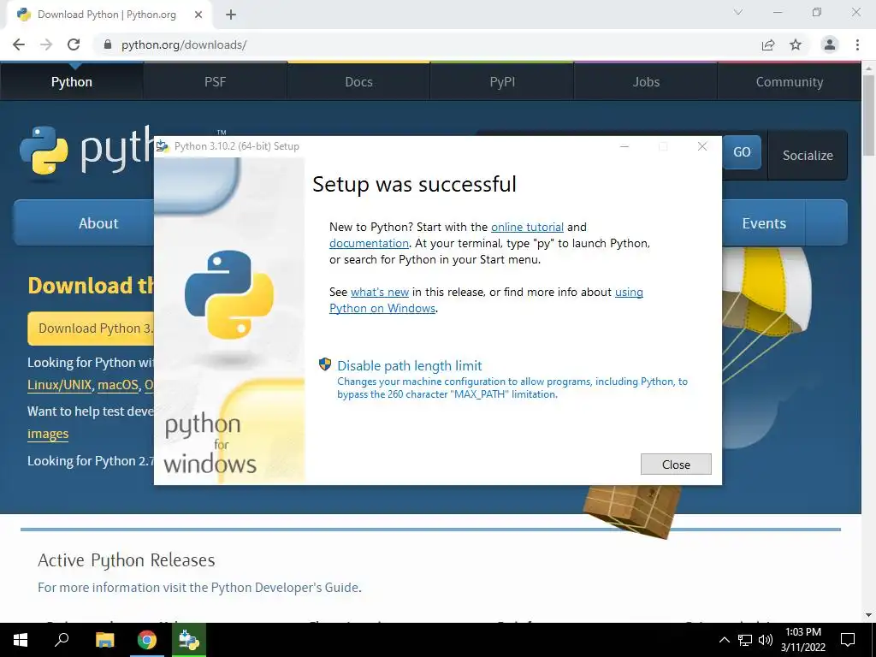The height and width of the screenshot is (657, 876).
Task: Share this page using Chrome share icon
Action: (768, 44)
